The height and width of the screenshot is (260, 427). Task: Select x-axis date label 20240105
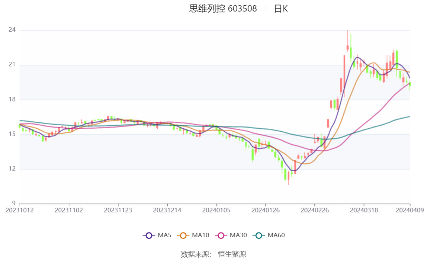[x=216, y=211]
